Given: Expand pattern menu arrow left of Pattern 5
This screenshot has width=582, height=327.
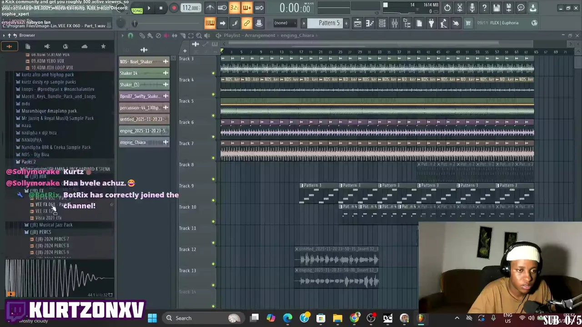Looking at the screenshot, I should coord(304,23).
